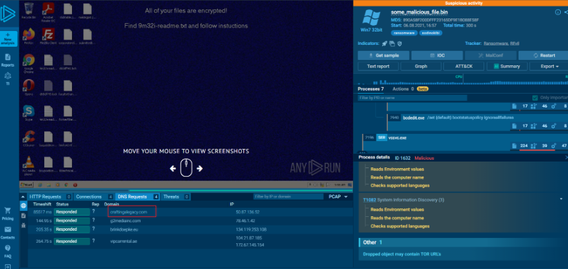Open the Ransomware tracker link

click(496, 44)
